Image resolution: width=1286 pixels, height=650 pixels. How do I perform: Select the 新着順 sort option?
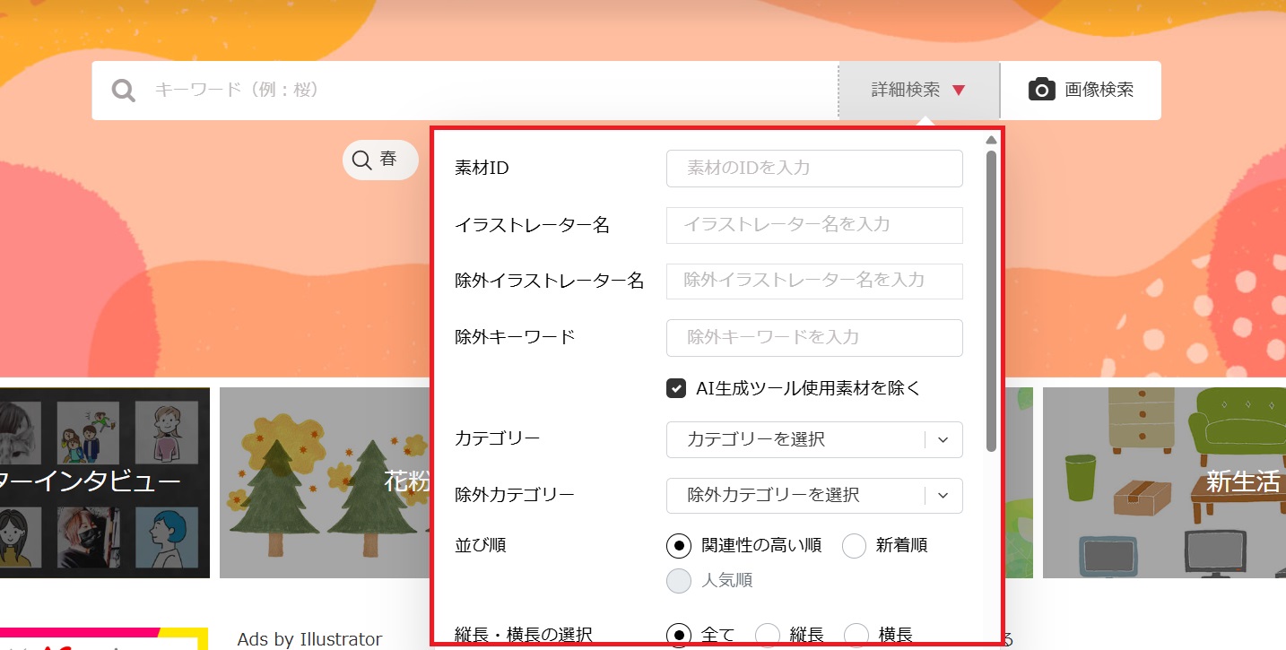point(854,545)
